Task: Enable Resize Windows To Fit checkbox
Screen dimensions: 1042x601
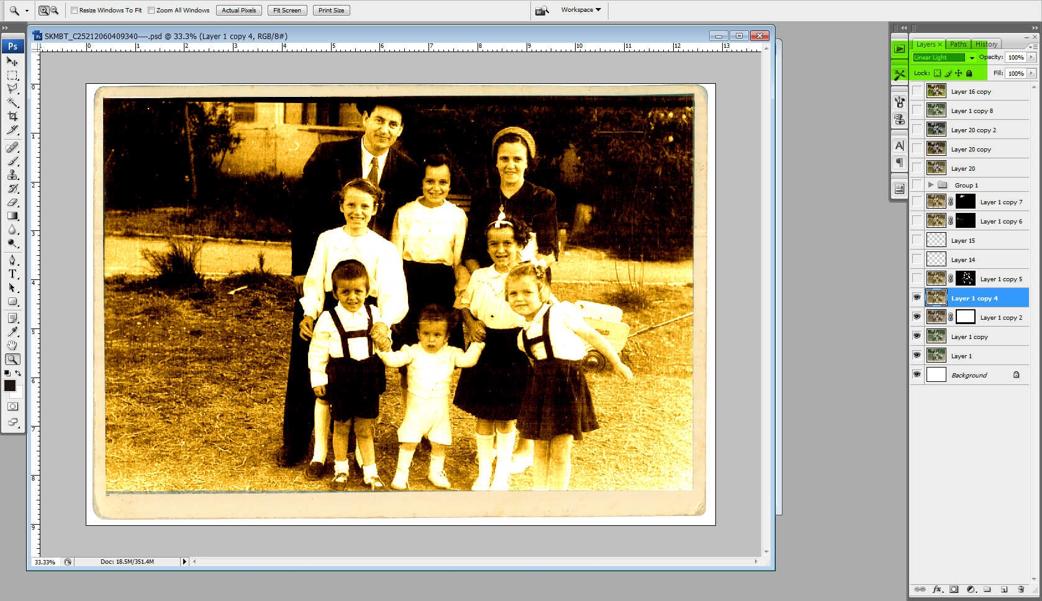Action: tap(75, 11)
